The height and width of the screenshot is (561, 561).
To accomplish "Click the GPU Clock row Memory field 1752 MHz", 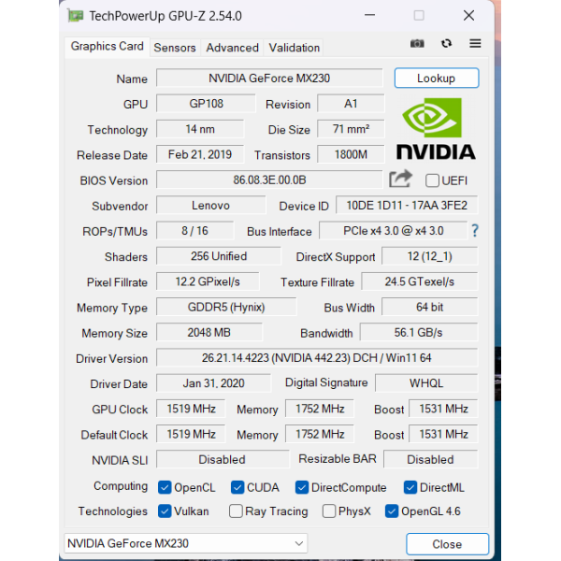I will pyautogui.click(x=320, y=409).
